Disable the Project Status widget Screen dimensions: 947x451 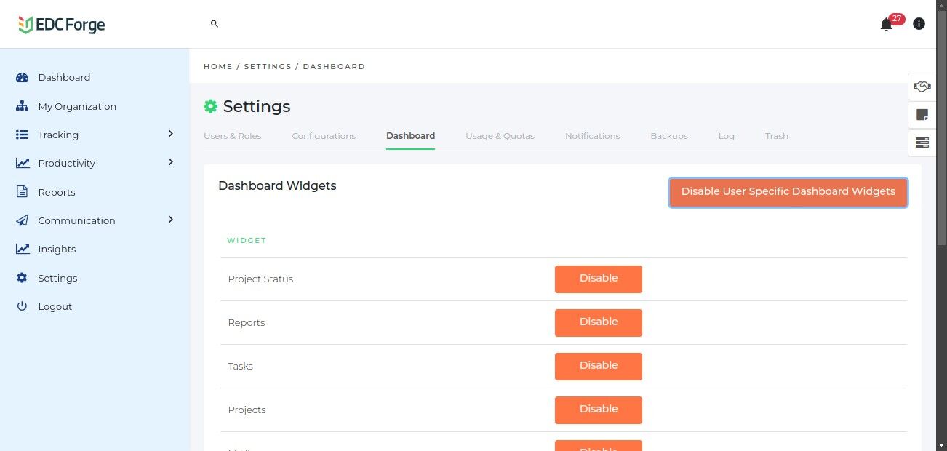(598, 279)
